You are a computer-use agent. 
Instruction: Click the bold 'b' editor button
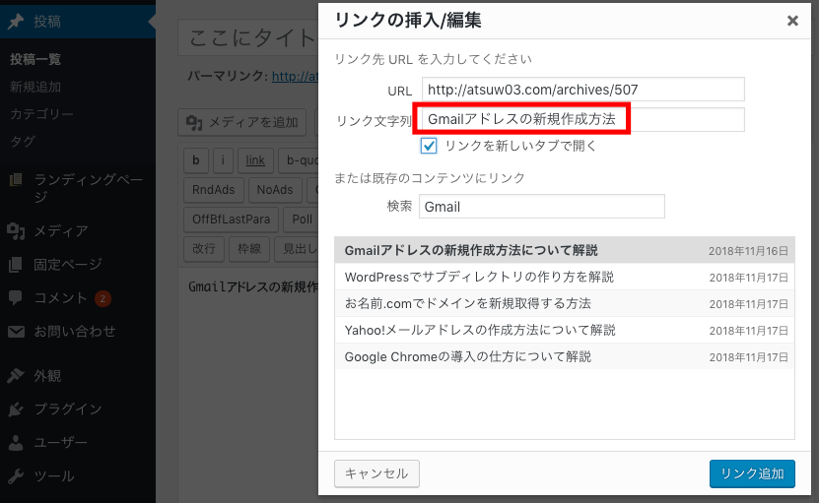point(196,160)
